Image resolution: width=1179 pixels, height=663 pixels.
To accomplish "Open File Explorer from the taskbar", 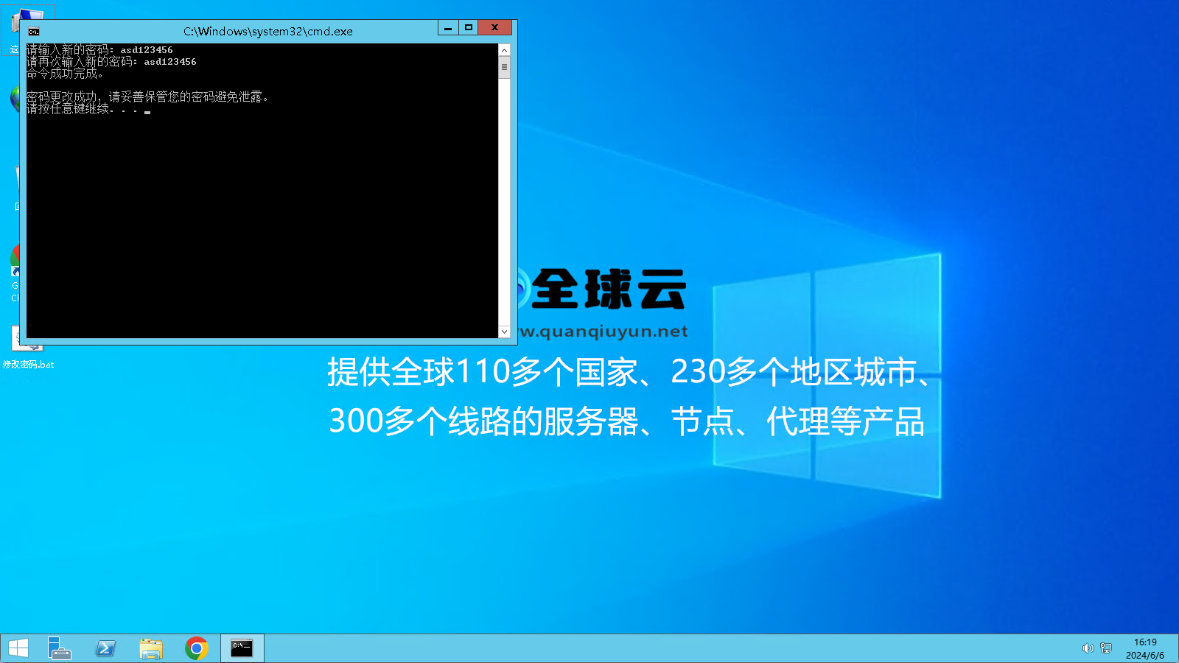I will point(151,648).
